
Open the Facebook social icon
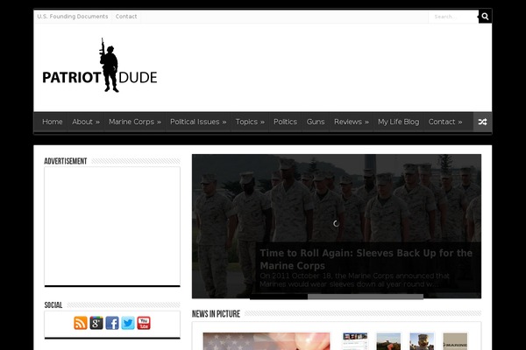coord(112,323)
